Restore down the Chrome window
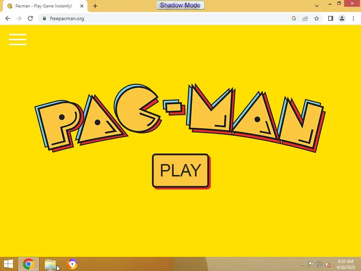This screenshot has width=361, height=271. pyautogui.click(x=339, y=4)
